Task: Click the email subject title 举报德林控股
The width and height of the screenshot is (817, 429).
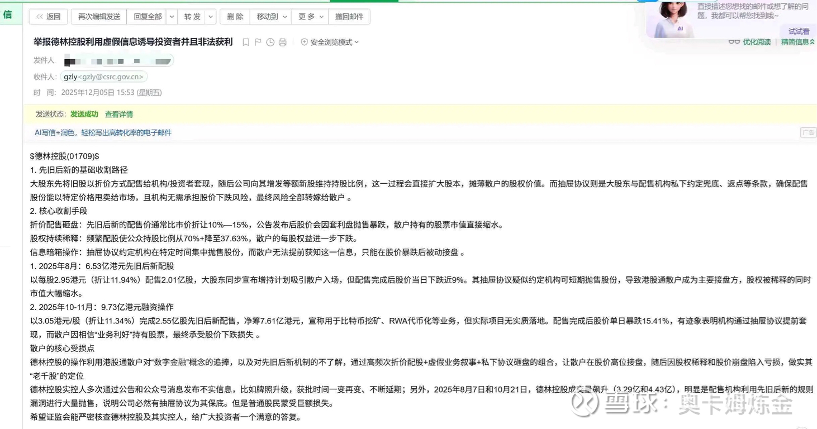Action: (x=133, y=42)
